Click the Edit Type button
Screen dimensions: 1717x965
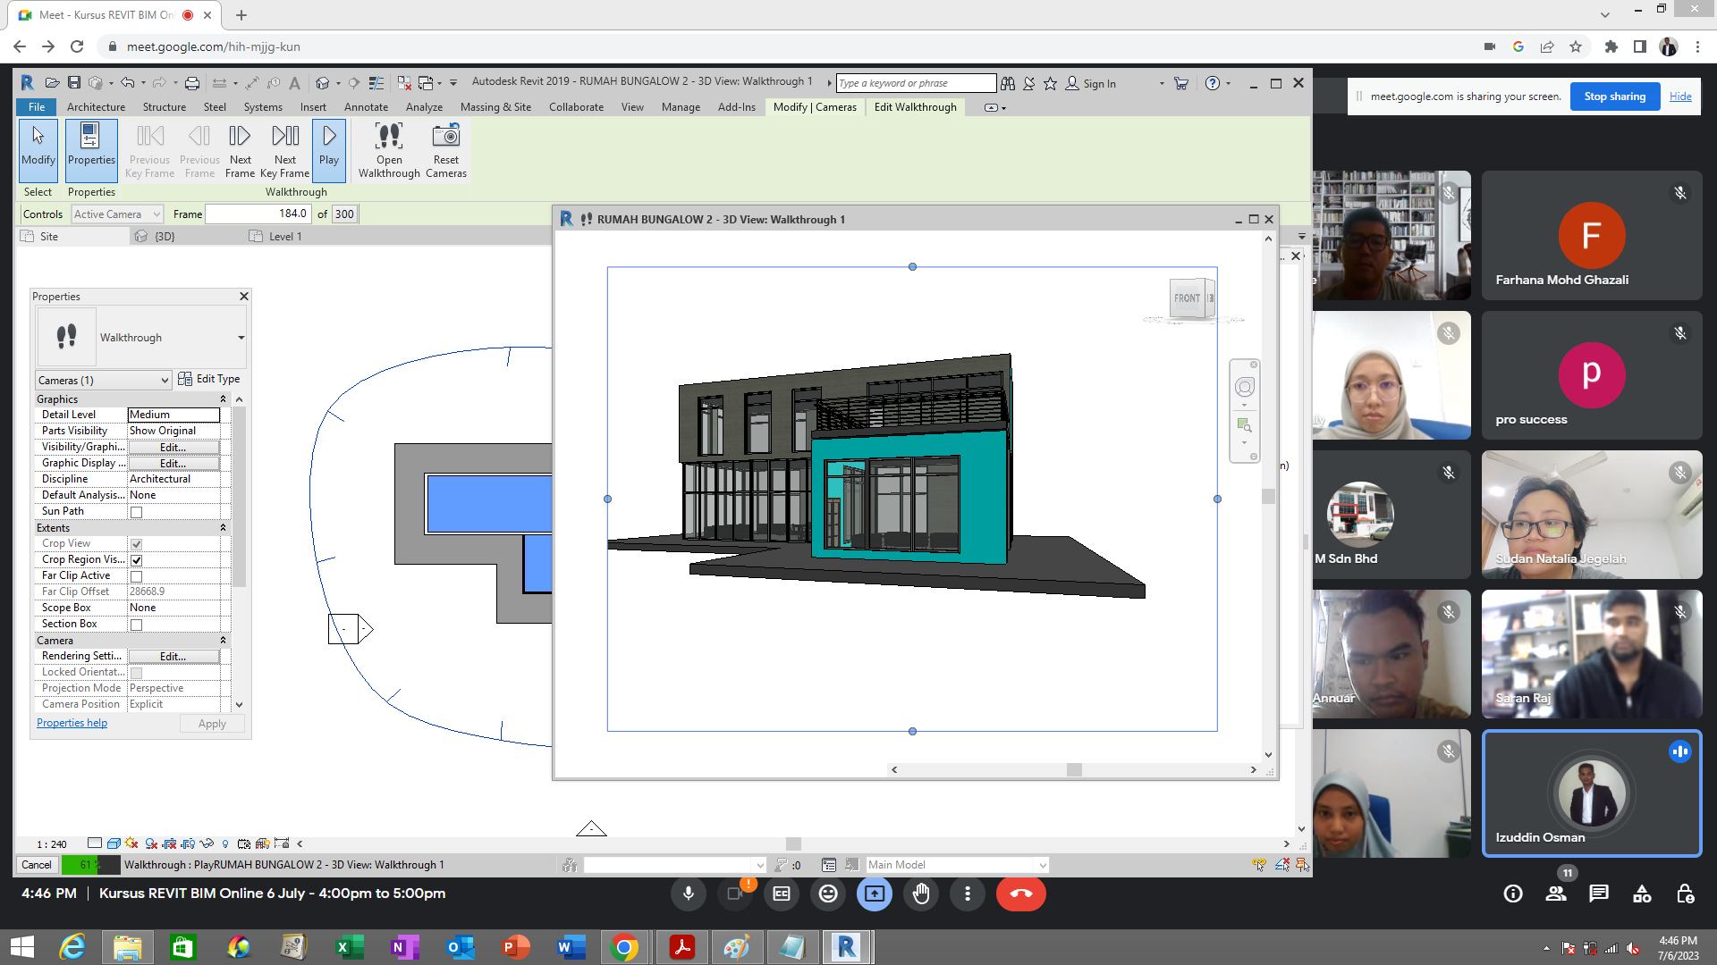point(209,380)
